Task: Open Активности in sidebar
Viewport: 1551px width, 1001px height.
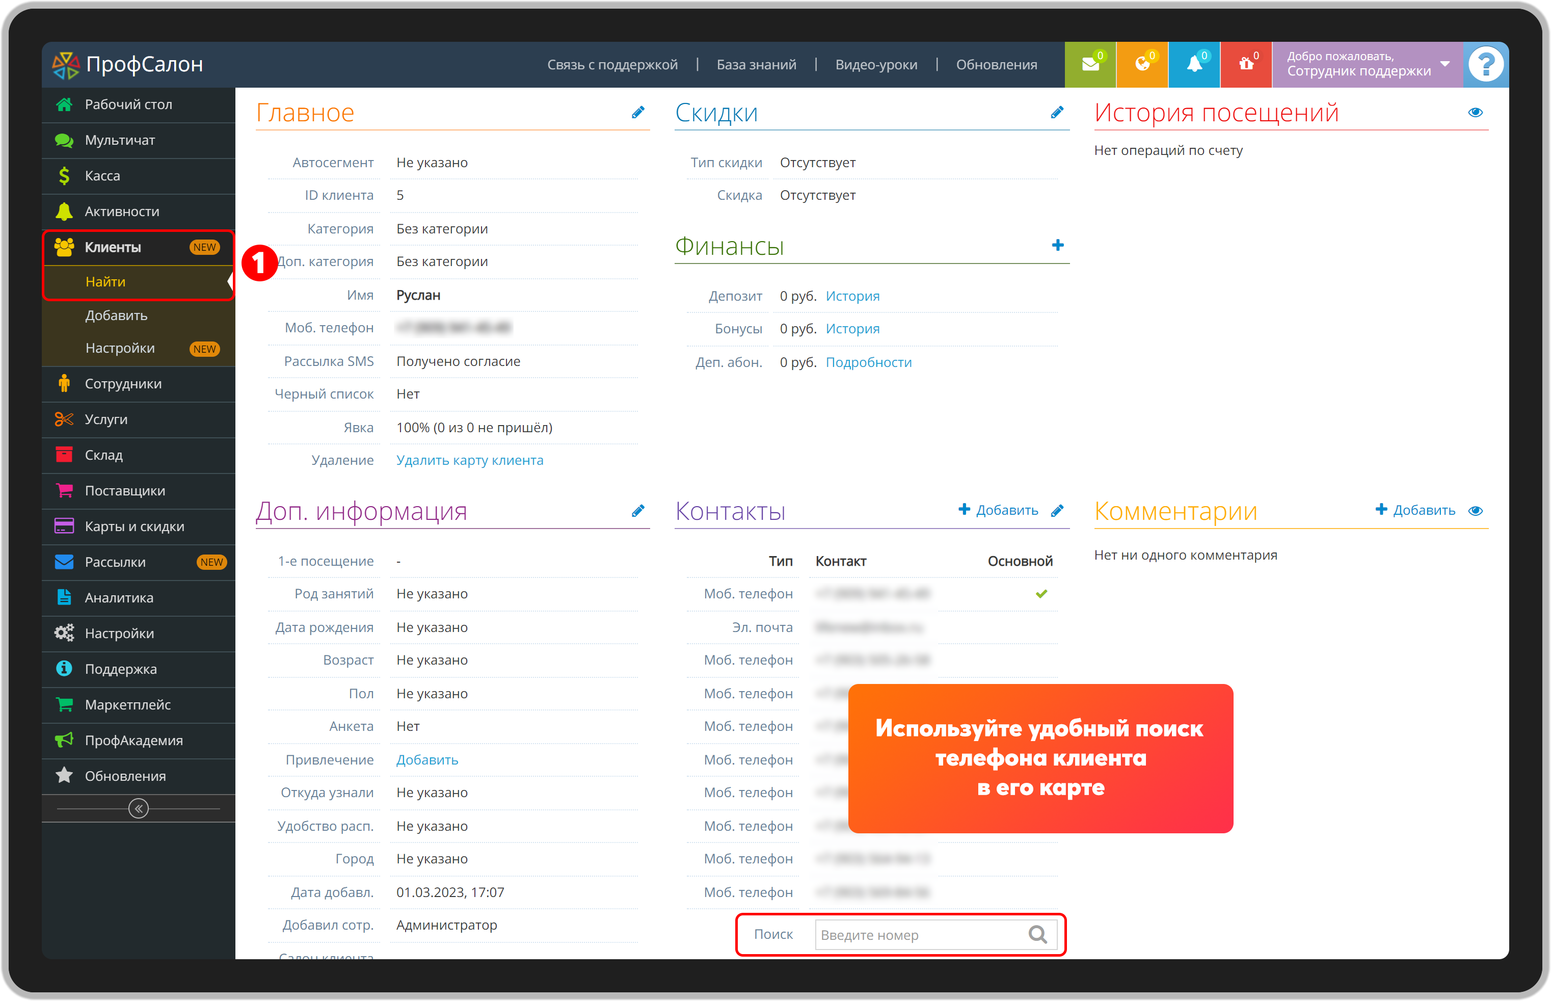Action: (139, 212)
